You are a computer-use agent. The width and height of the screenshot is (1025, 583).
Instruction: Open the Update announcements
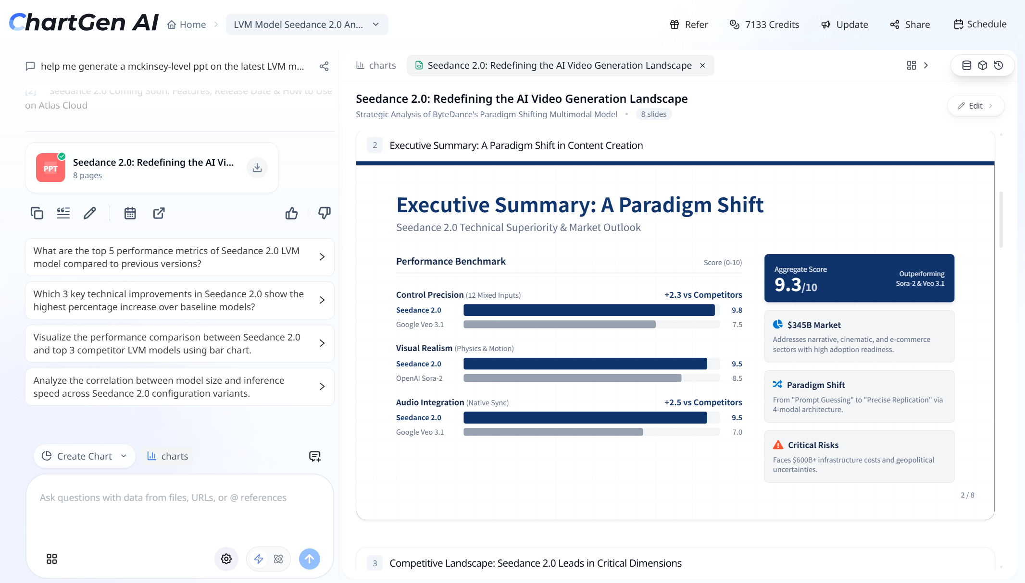point(844,24)
